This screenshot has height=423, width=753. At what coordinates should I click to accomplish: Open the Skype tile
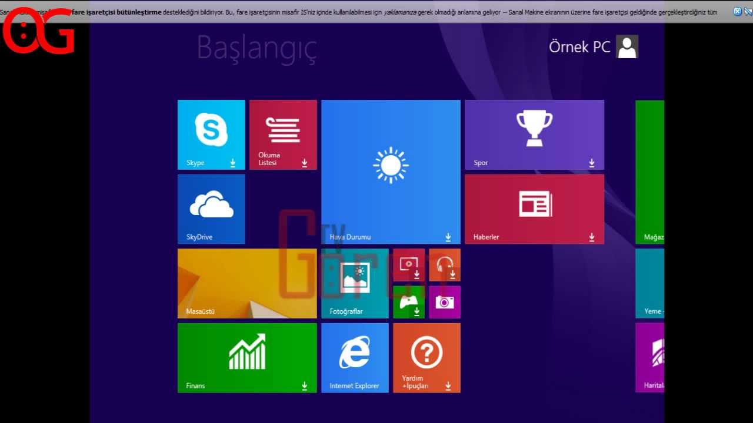pyautogui.click(x=211, y=135)
